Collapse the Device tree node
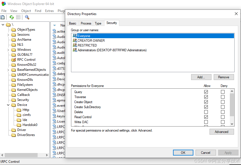The image size is (241, 165). click(8, 105)
